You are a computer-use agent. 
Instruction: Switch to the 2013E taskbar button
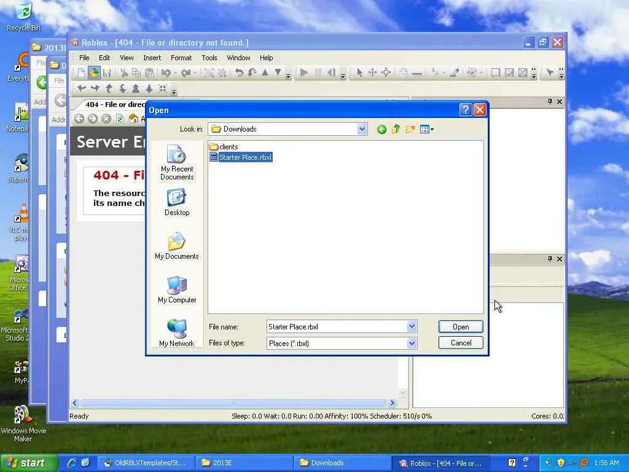point(243,463)
